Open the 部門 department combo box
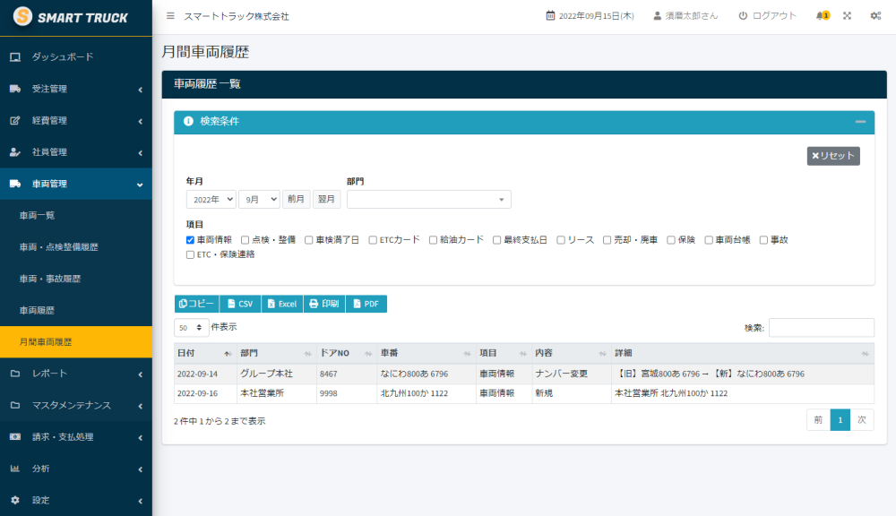The height and width of the screenshot is (516, 896). [428, 200]
